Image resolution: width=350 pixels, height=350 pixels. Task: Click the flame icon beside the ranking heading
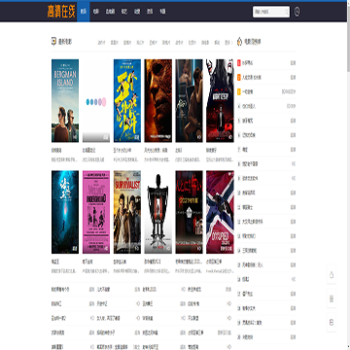pyautogui.click(x=239, y=42)
